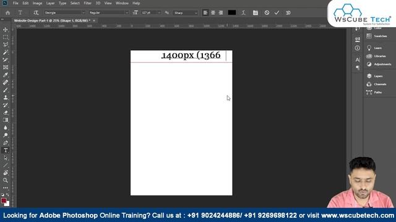Cancel the current text edits
Viewport: 396px width, 222px height.
(267, 12)
